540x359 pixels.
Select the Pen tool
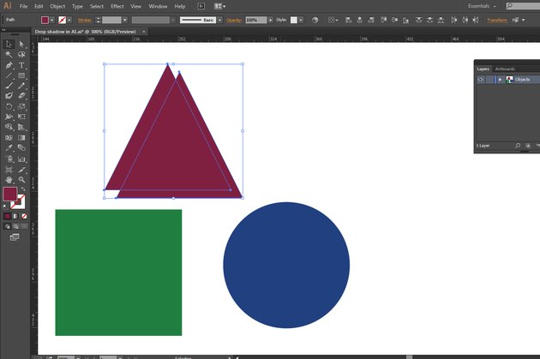coord(9,65)
